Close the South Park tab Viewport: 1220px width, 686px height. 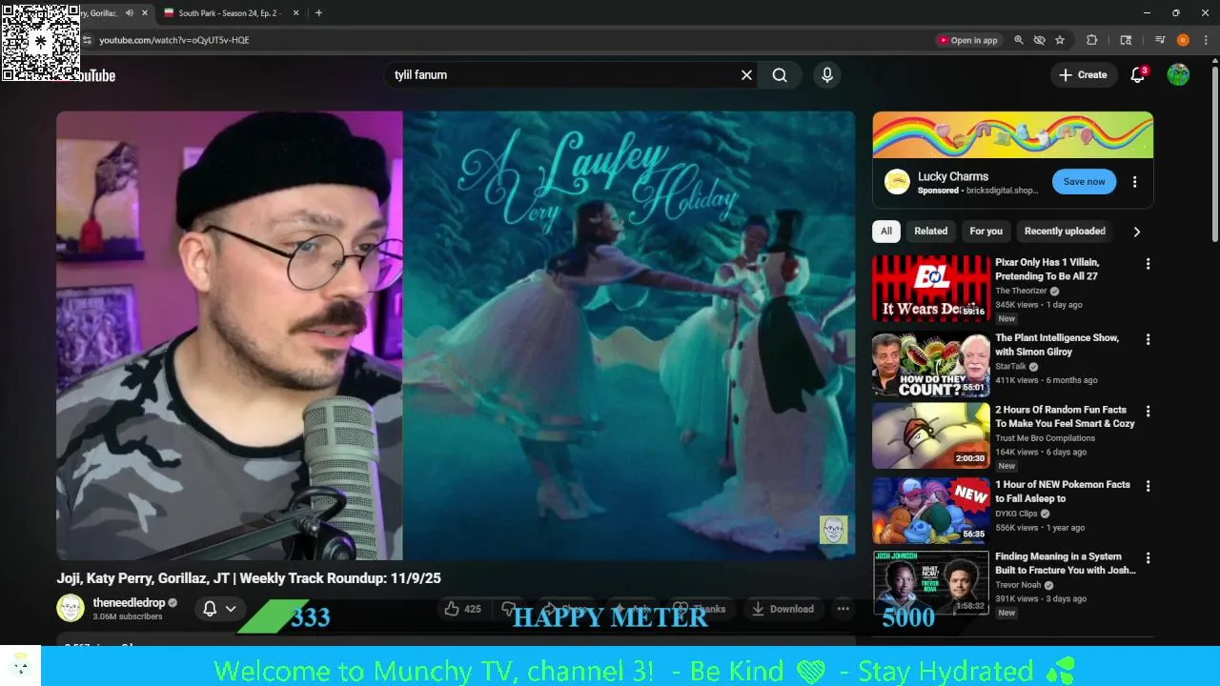coord(295,13)
